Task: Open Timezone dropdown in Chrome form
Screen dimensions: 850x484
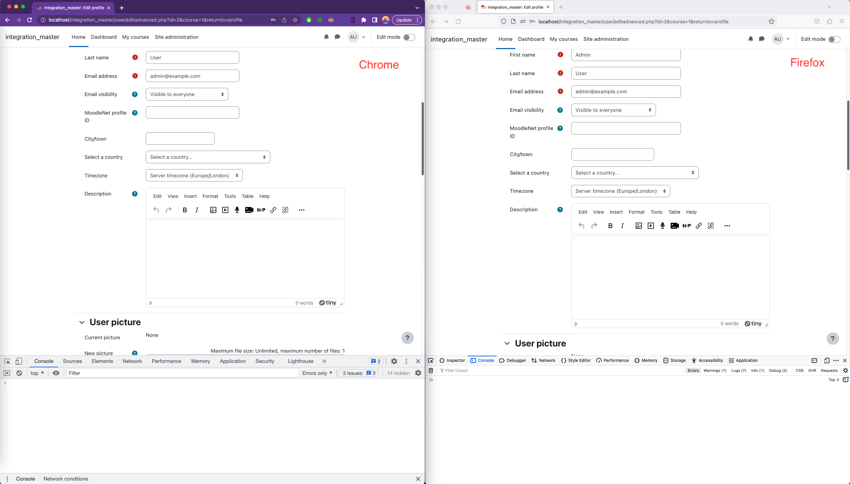Action: pyautogui.click(x=194, y=176)
